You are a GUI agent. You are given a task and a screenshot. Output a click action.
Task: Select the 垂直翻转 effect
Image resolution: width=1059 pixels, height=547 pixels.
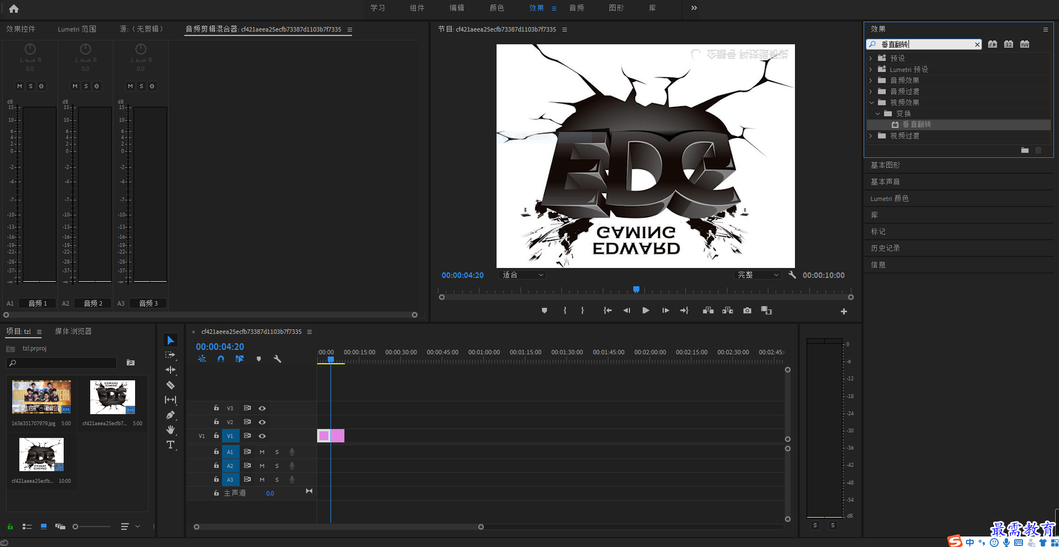point(916,125)
